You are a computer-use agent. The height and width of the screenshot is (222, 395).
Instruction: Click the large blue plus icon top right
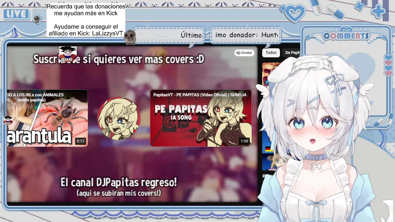click(x=378, y=11)
